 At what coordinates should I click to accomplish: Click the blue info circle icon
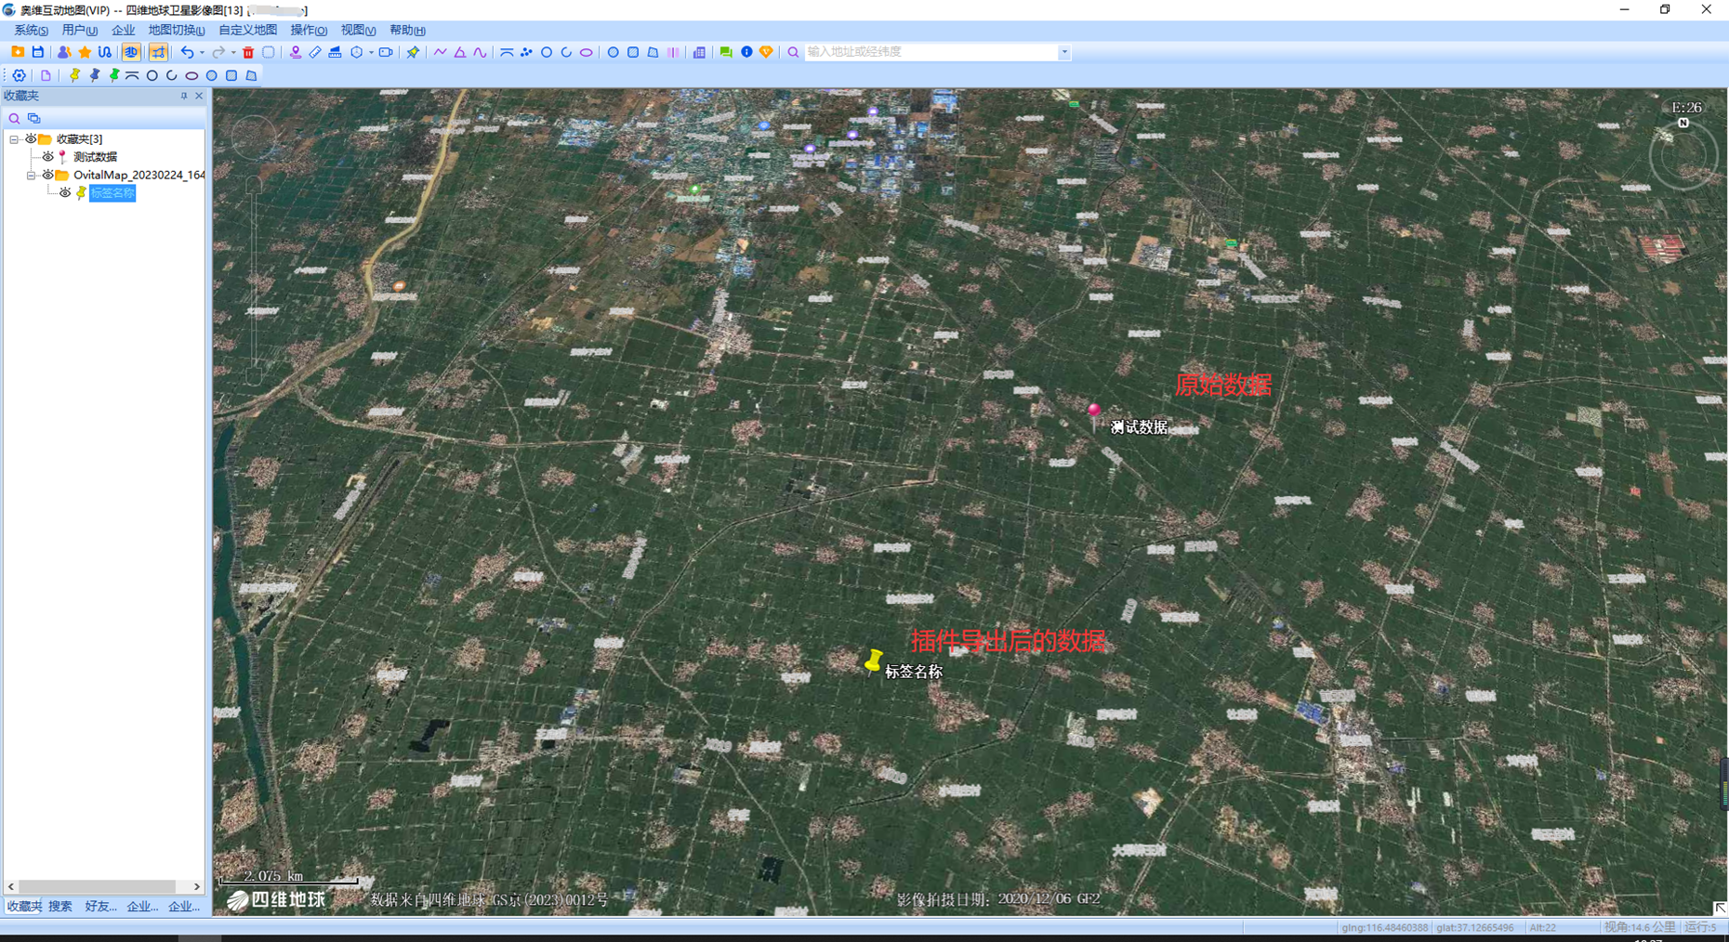point(746,52)
